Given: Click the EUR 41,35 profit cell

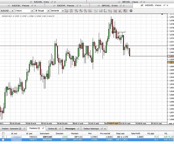Looking at the screenshot, I should pyautogui.click(x=166, y=137).
